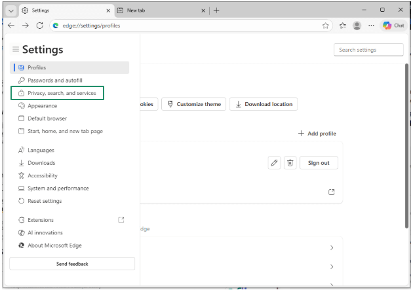The height and width of the screenshot is (290, 413).
Task: Open external link icon in profile card
Action: [331, 192]
